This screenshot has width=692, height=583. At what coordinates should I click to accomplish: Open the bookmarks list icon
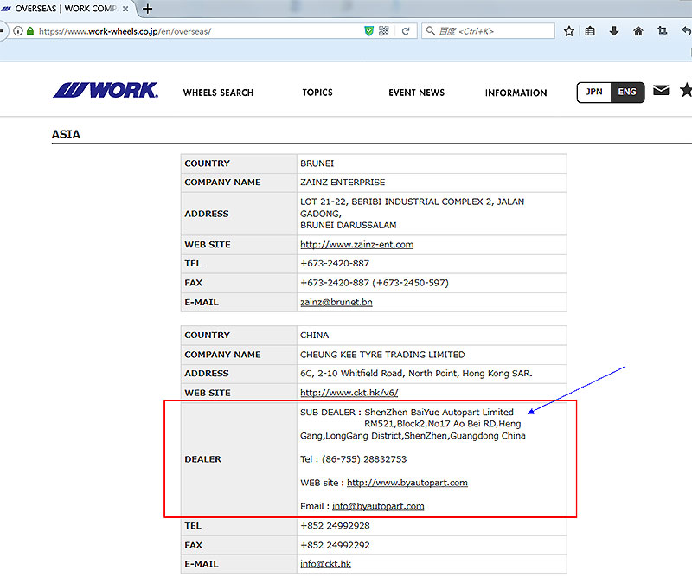(590, 31)
